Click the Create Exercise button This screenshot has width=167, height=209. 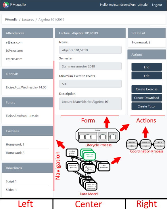pyautogui.click(x=147, y=89)
